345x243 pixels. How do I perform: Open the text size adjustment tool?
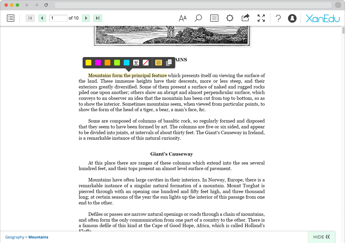(x=182, y=18)
